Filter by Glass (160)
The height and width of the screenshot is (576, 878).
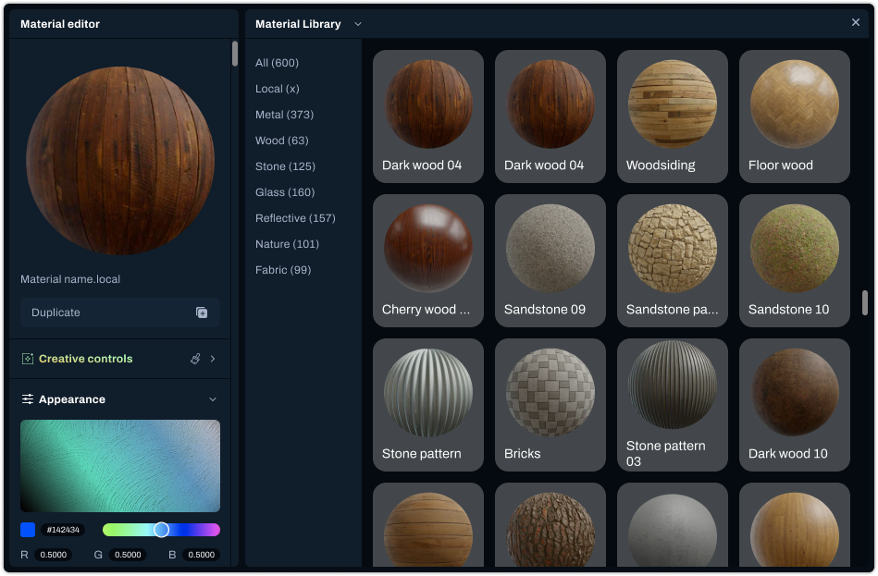pyautogui.click(x=285, y=192)
